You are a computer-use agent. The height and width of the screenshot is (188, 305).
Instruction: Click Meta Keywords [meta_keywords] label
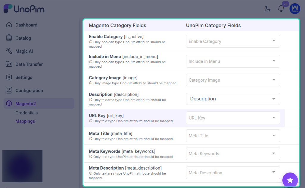tap(122, 151)
